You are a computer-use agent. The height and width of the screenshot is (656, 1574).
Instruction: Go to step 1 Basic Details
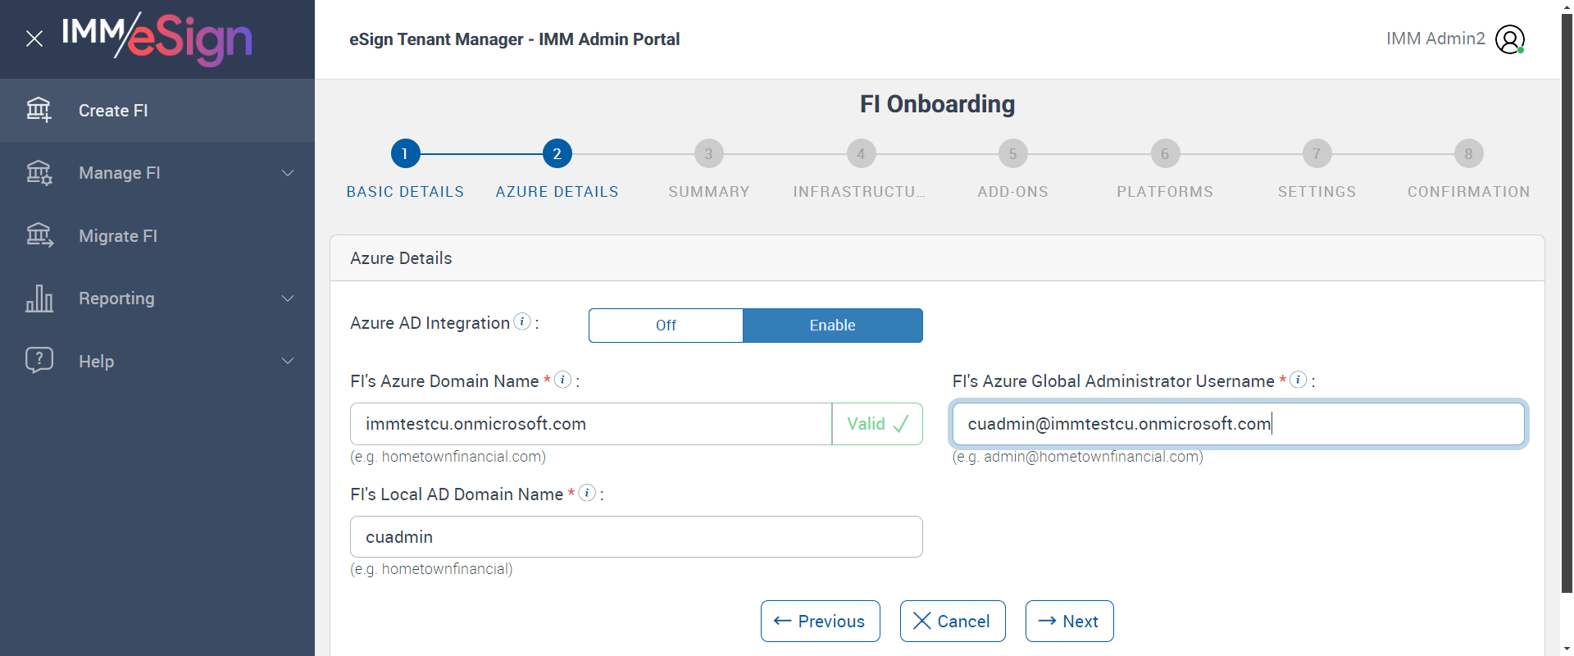tap(405, 153)
